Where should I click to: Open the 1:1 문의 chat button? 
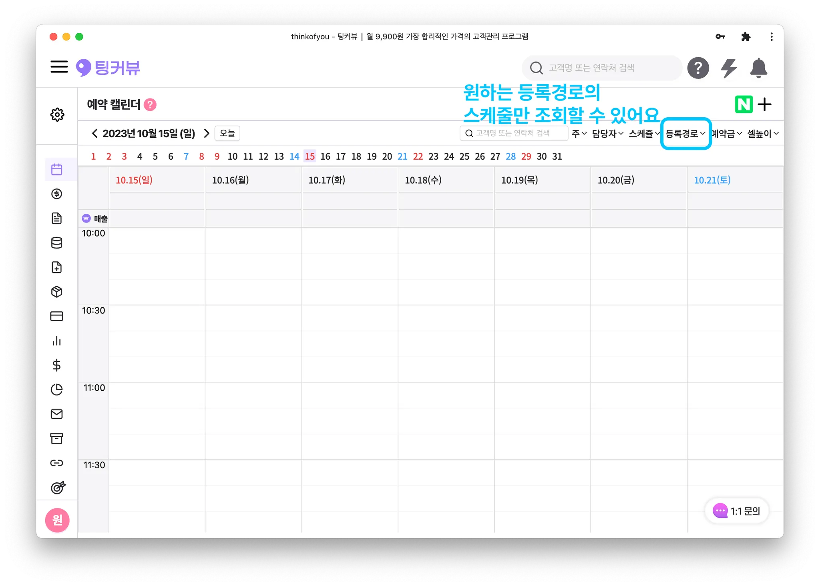point(737,511)
